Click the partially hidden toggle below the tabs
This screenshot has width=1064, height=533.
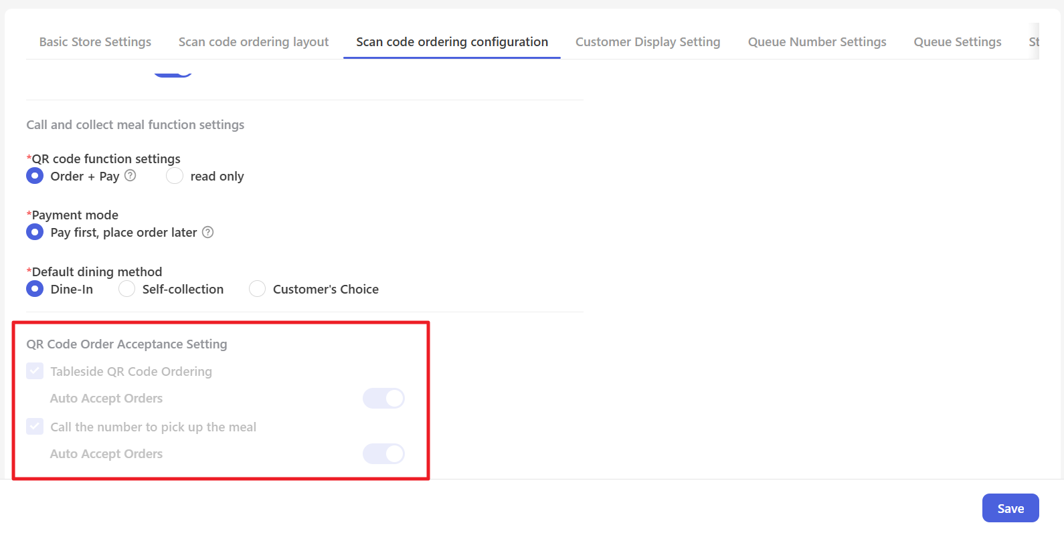pyautogui.click(x=173, y=72)
